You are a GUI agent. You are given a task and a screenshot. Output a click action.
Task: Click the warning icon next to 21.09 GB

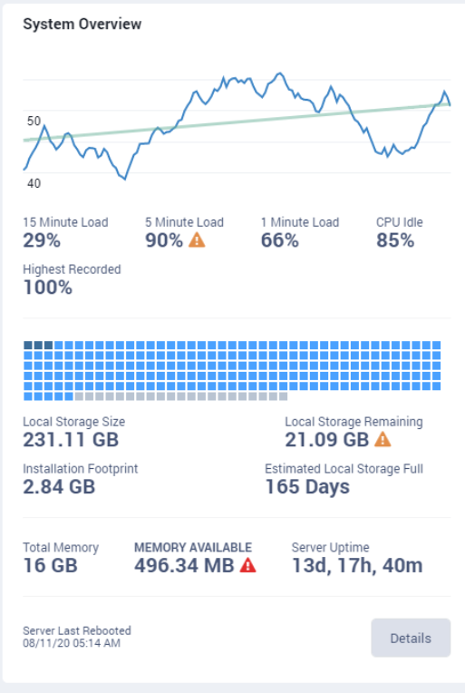pos(383,439)
